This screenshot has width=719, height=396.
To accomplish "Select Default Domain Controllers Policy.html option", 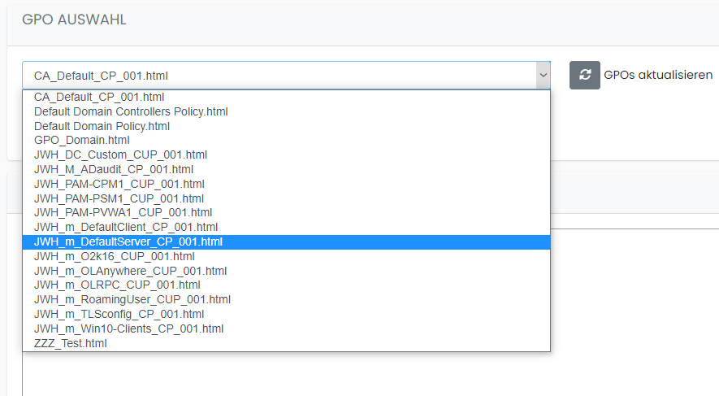I will (x=131, y=111).
